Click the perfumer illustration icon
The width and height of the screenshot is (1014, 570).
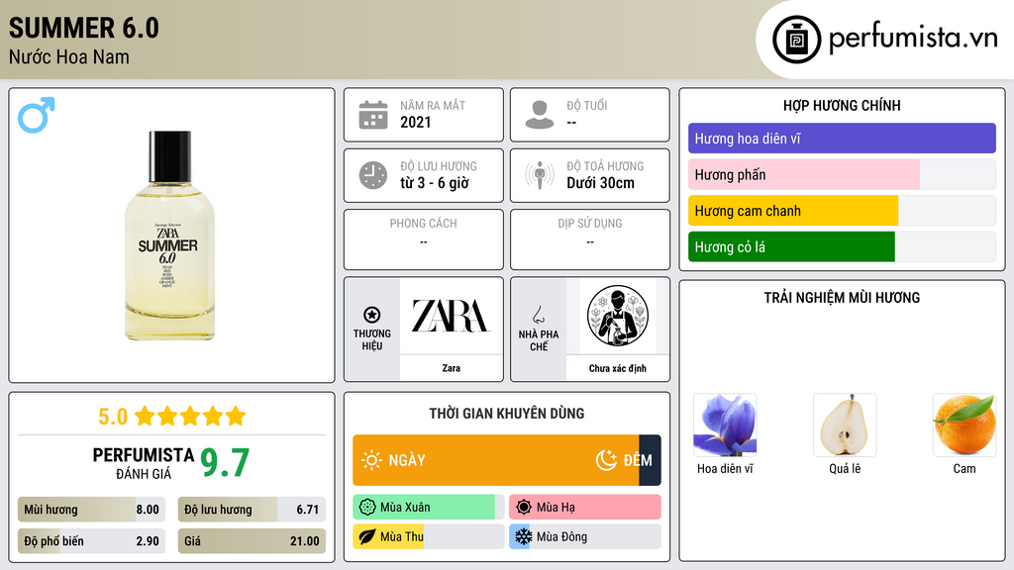pyautogui.click(x=617, y=316)
